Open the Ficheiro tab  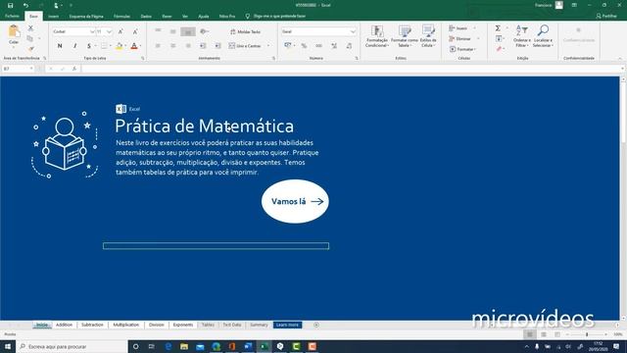[12, 16]
